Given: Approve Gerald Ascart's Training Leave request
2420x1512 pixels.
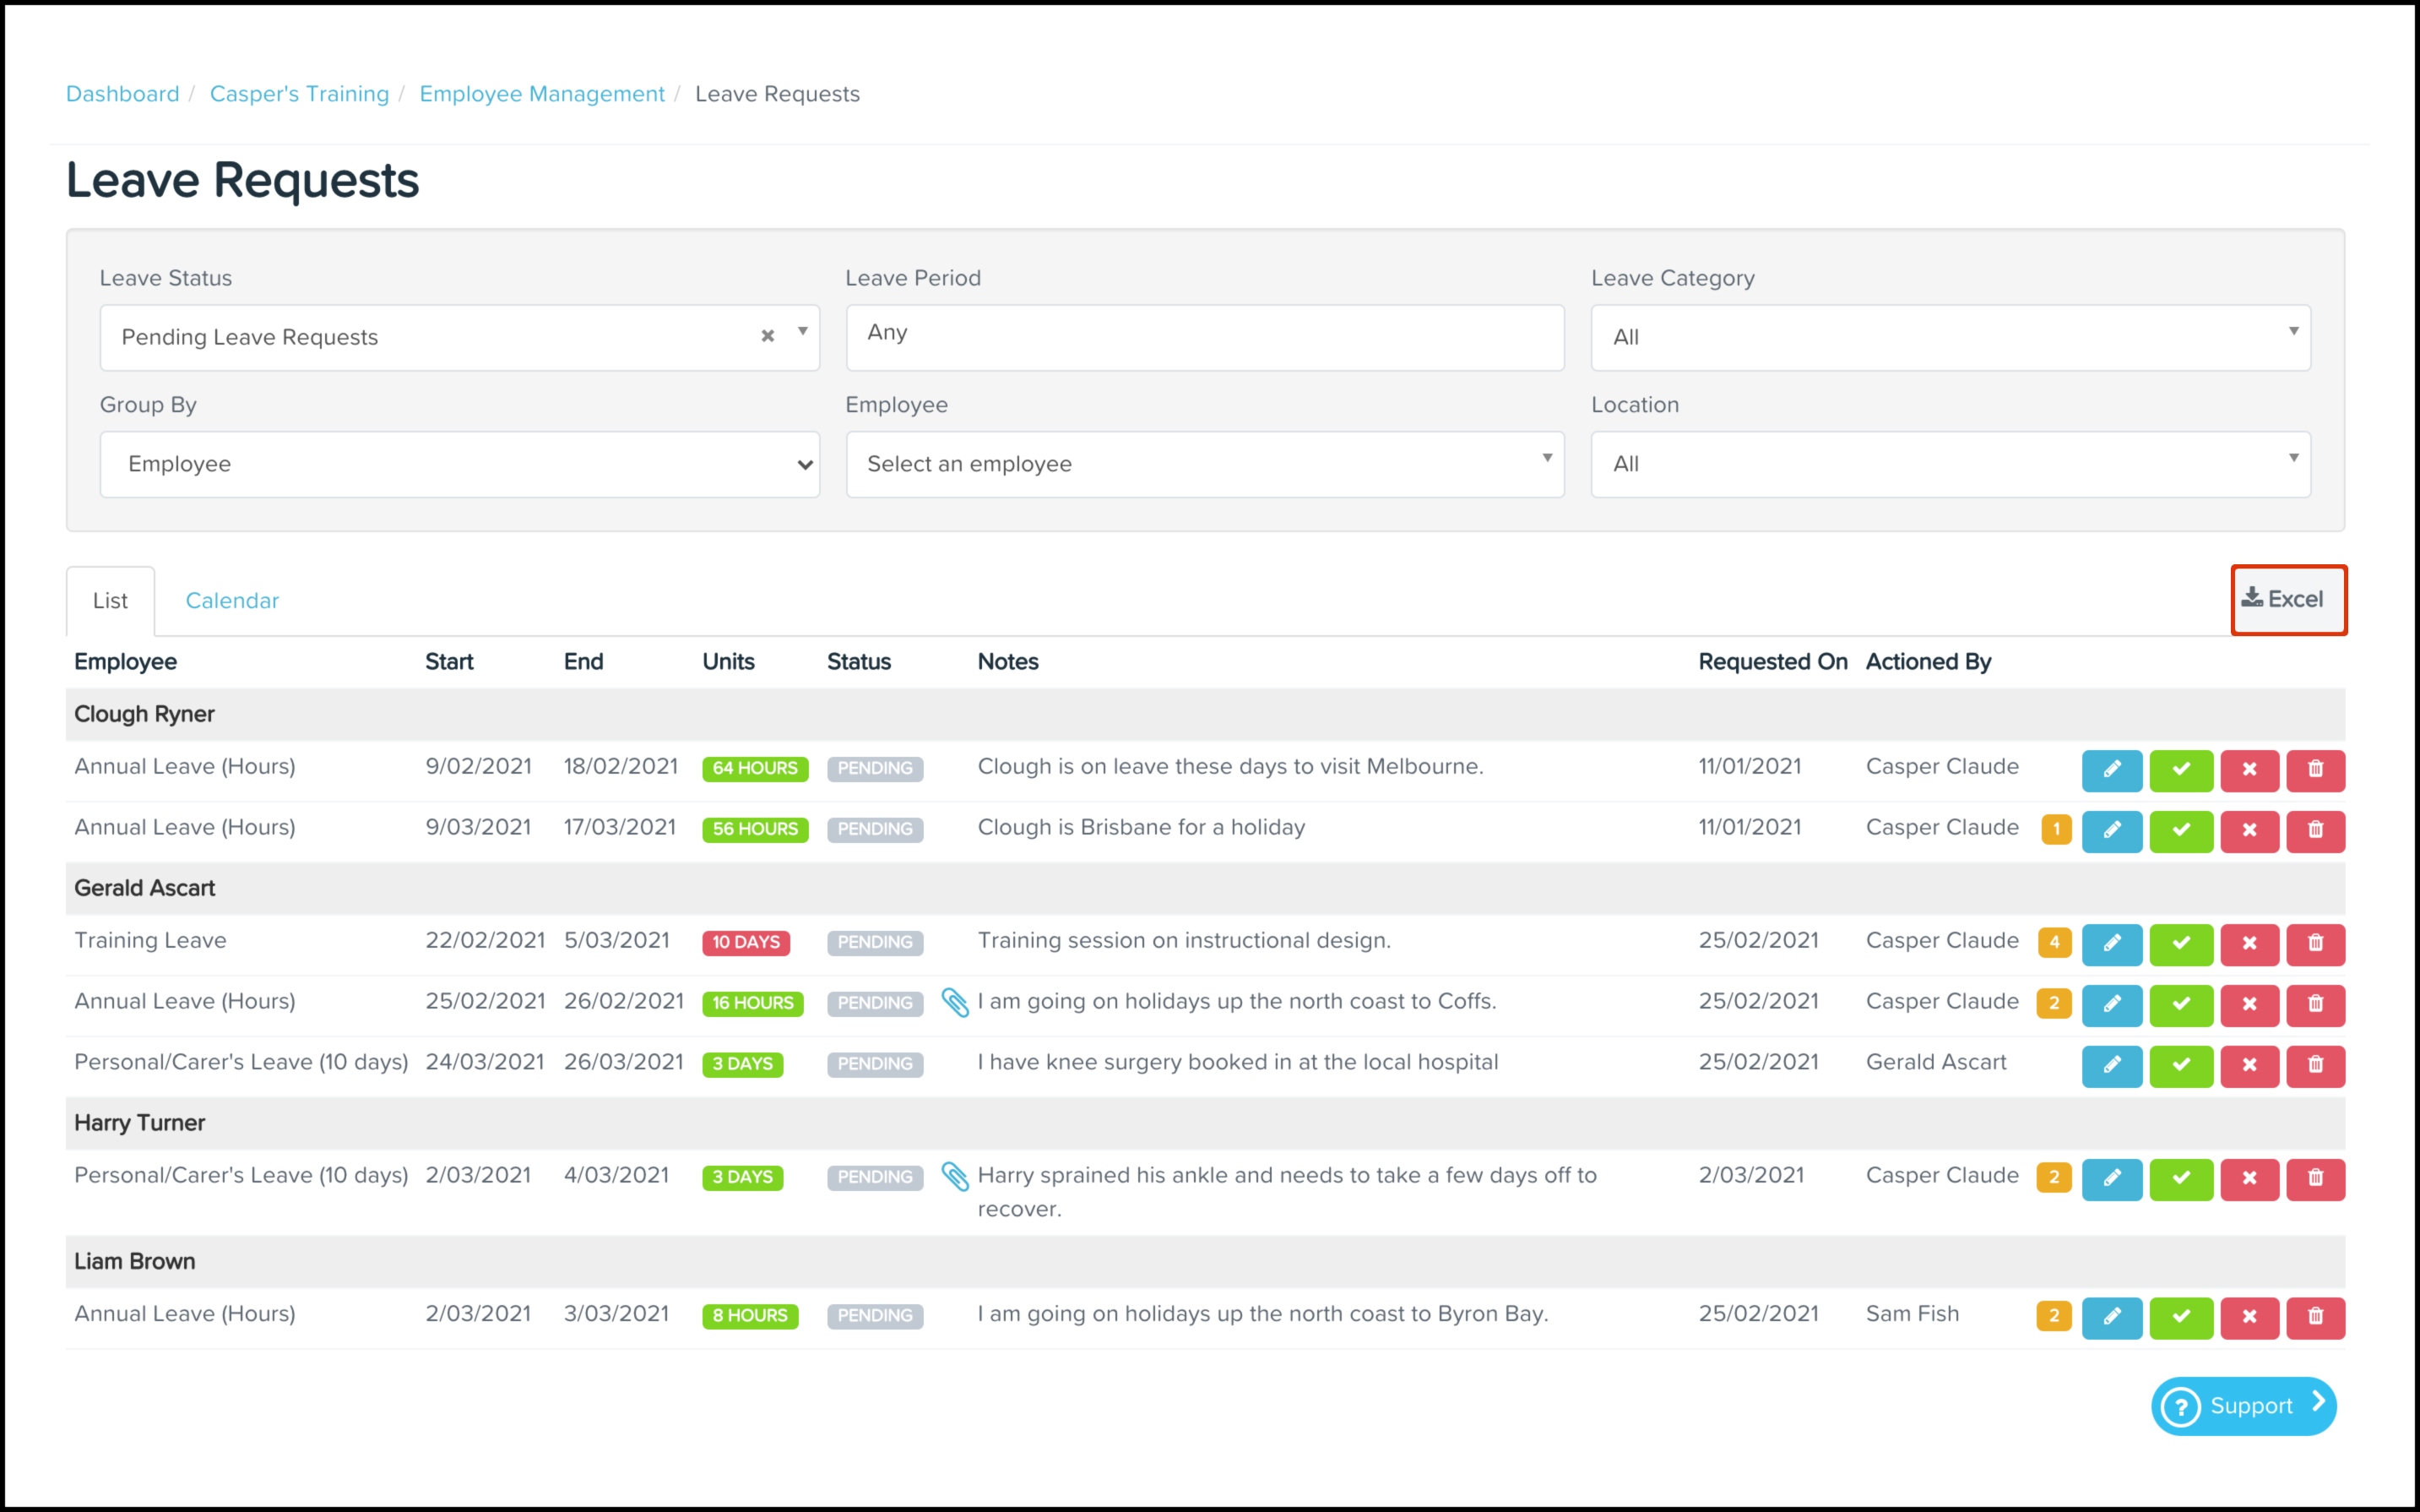Looking at the screenshot, I should (x=2180, y=944).
